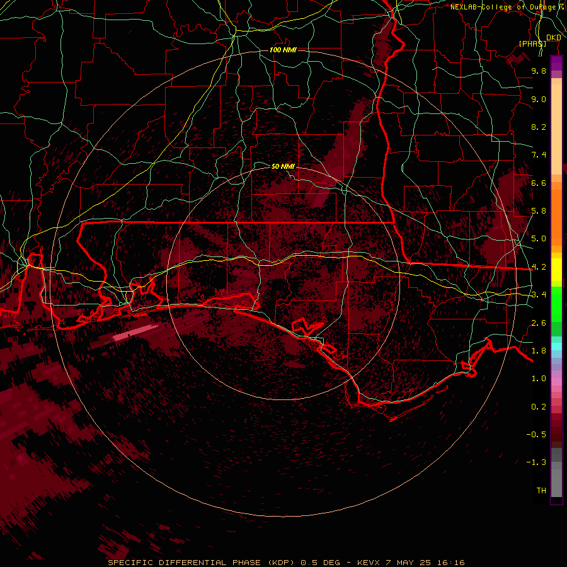The image size is (567, 567).
Task: Click the TH threshold label on the scale
Action: click(541, 491)
